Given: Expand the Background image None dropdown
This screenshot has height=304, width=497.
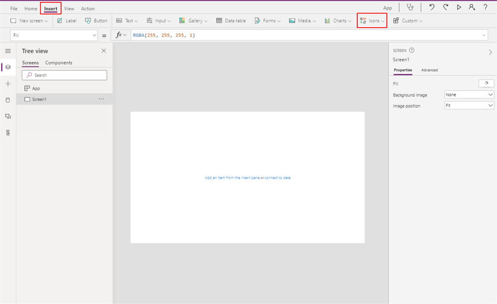Looking at the screenshot, I should point(469,95).
